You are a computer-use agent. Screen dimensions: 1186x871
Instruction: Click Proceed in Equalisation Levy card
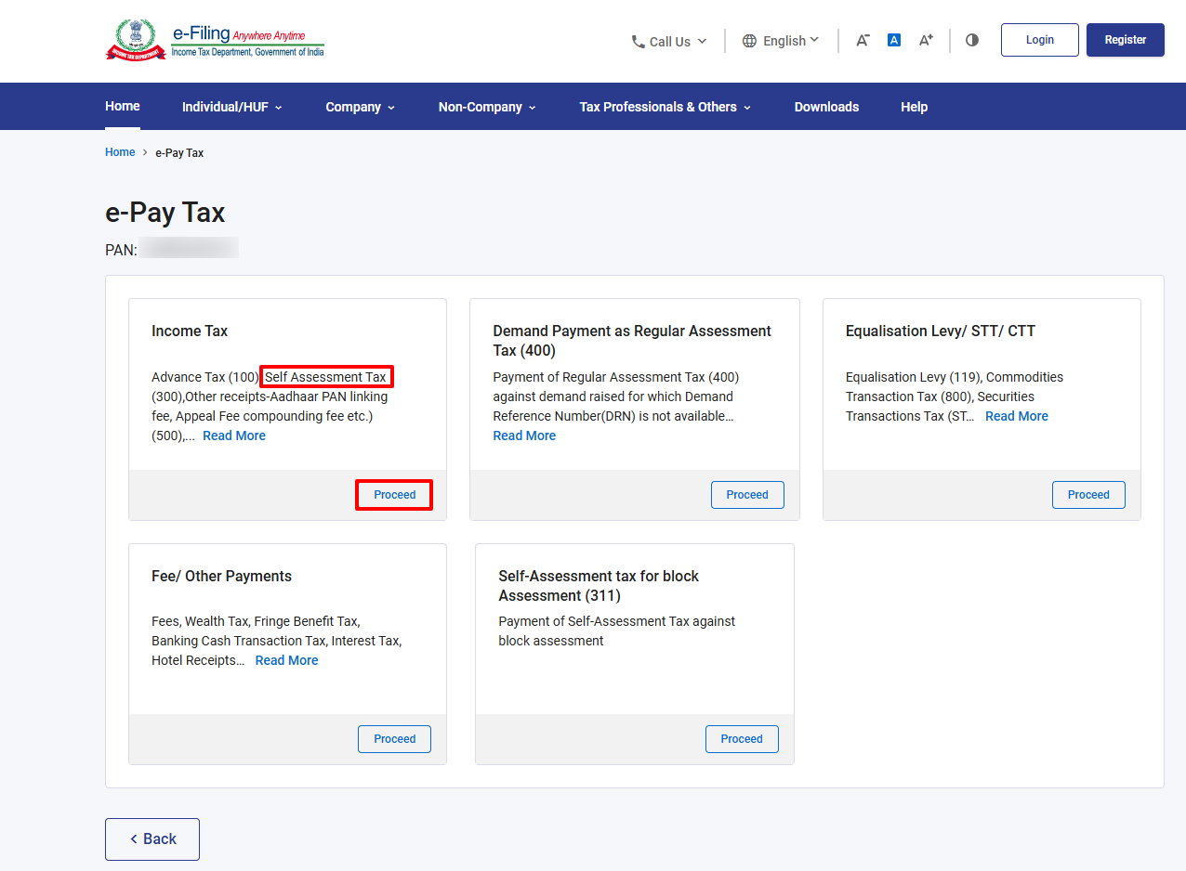click(1088, 495)
